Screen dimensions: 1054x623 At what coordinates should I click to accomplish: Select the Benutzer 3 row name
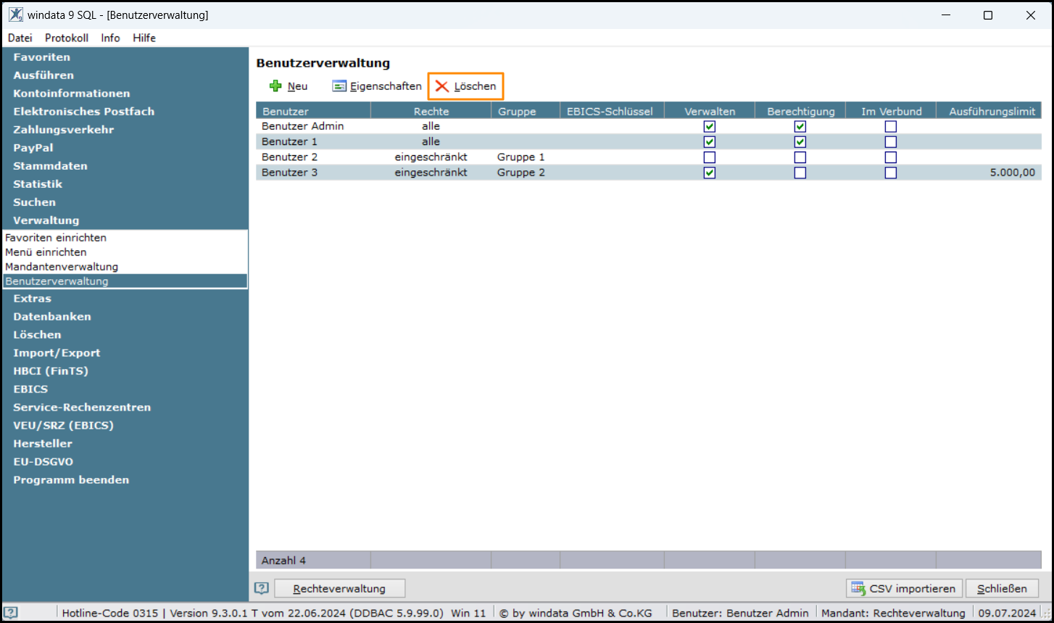click(289, 173)
